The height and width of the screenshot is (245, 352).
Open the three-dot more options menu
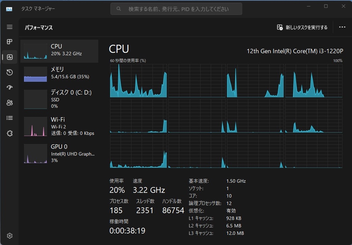click(x=342, y=27)
